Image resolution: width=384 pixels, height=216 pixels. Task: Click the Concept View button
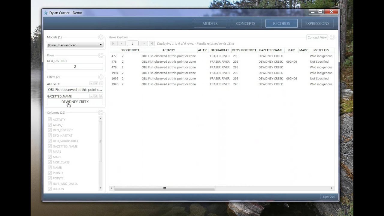coord(317,37)
